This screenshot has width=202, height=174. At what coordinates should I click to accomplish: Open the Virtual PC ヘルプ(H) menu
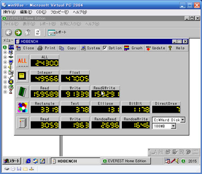coord(80,12)
